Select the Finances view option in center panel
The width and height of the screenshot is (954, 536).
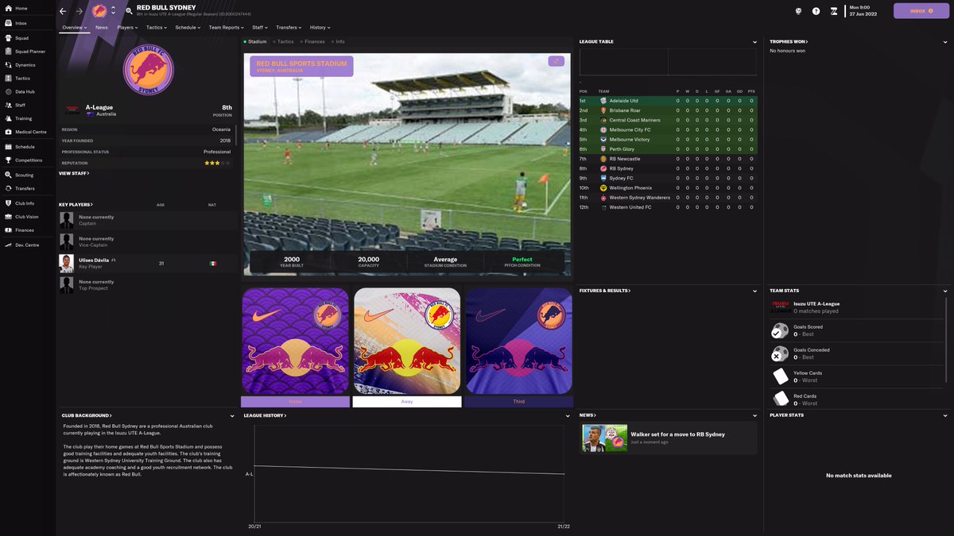pos(312,41)
